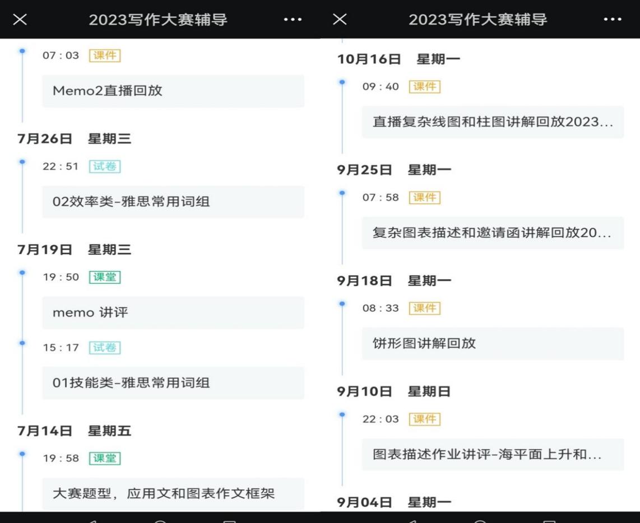The image size is (640, 523).
Task: Tap the 10月16日 星期一 date header
Action: (x=398, y=59)
